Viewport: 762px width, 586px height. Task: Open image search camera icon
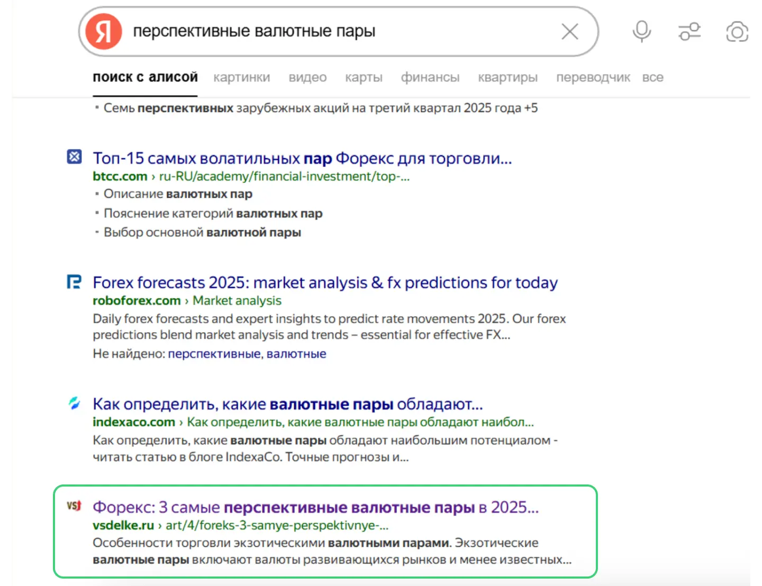point(737,32)
